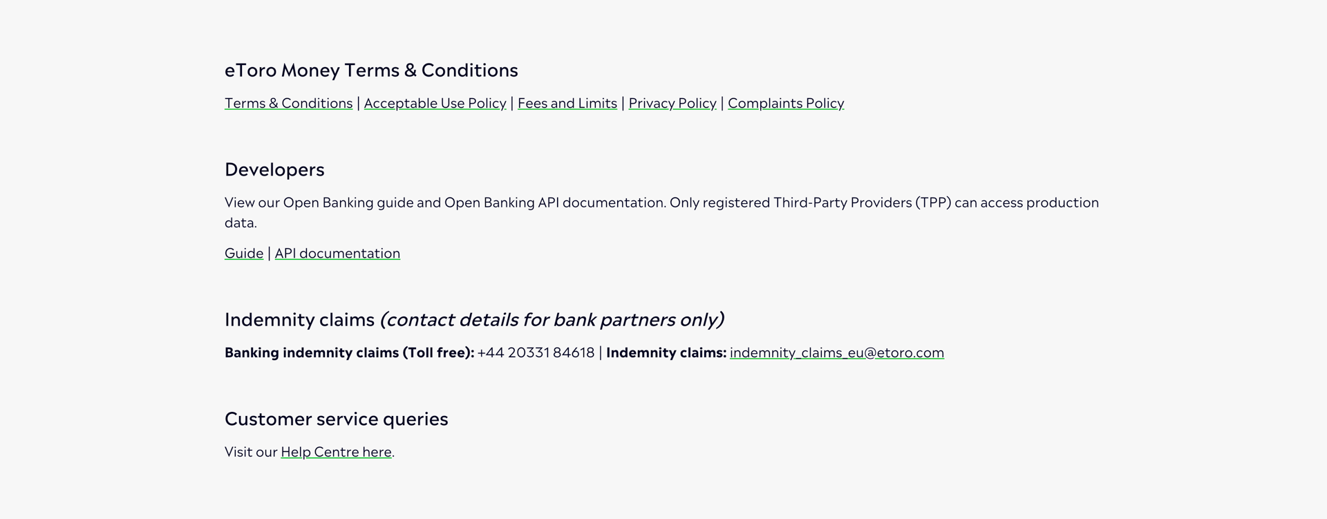Open the Privacy Policy link
1327x519 pixels.
(x=672, y=103)
